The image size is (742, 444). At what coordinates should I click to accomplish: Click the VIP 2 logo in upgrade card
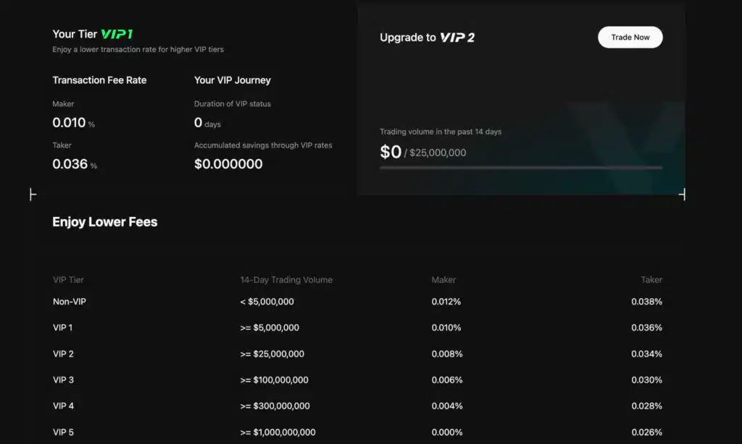tap(457, 38)
